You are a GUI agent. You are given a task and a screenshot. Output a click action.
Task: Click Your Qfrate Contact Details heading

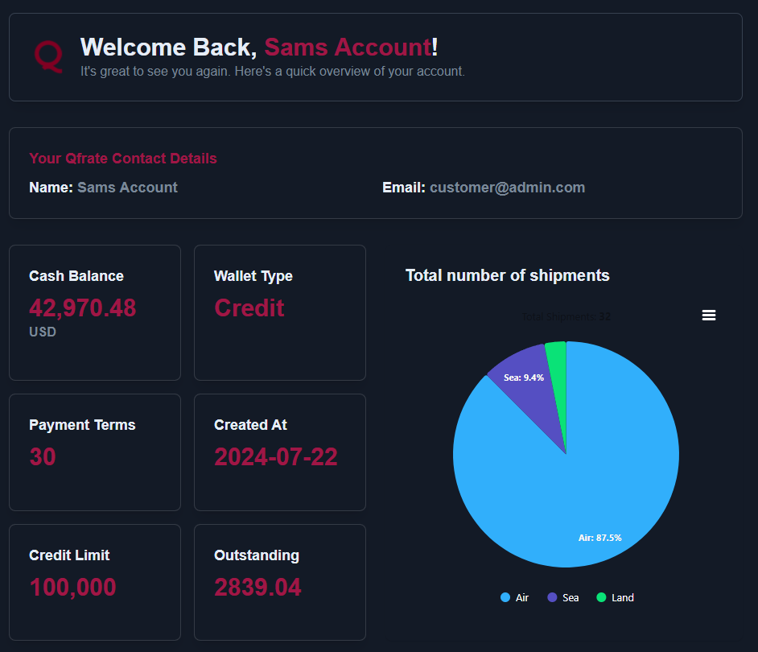point(123,158)
